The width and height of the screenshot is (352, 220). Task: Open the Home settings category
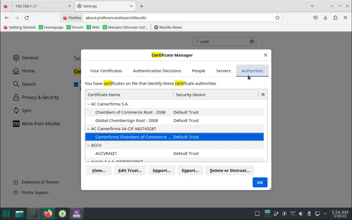click(x=24, y=71)
